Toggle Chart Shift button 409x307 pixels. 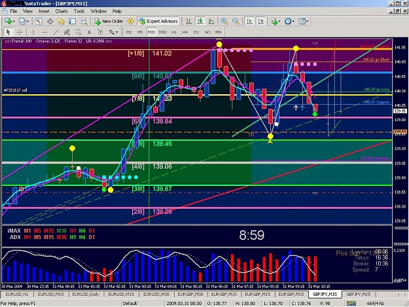pyautogui.click(x=261, y=21)
